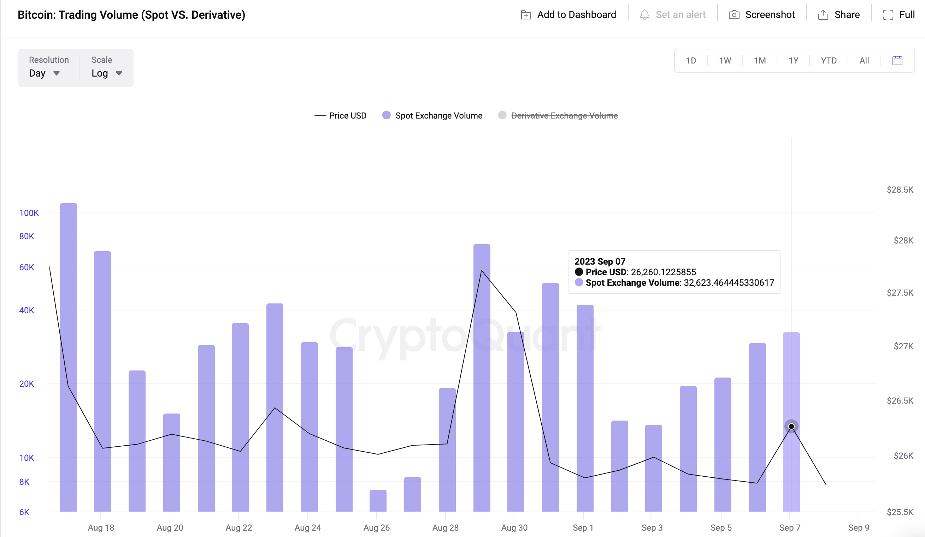Toggle Price USD series in legend
The image size is (925, 537).
347,116
